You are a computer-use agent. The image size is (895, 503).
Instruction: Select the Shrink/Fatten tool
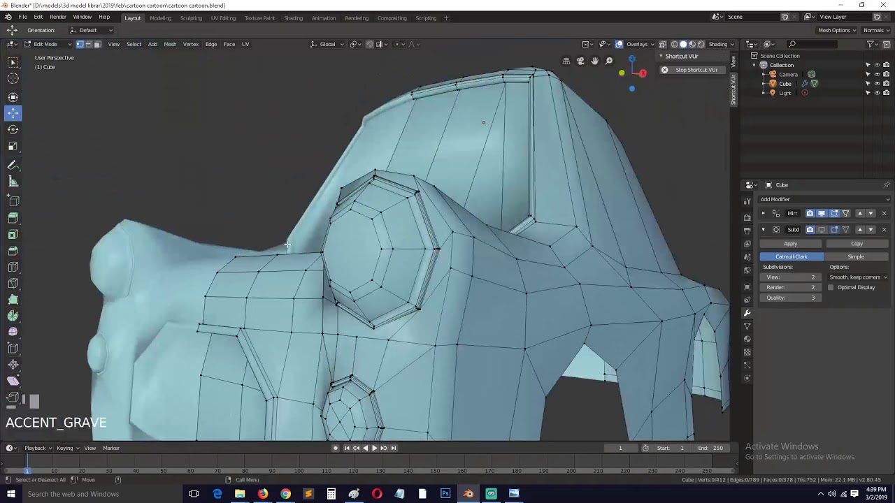[13, 364]
